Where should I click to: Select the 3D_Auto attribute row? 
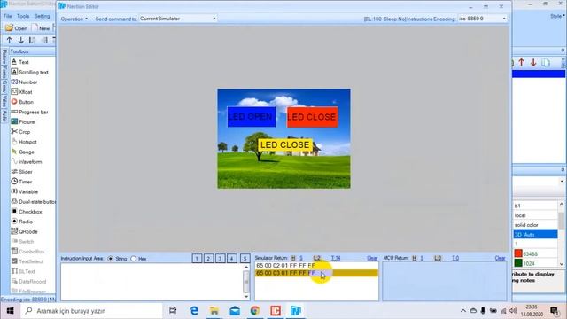[535, 234]
